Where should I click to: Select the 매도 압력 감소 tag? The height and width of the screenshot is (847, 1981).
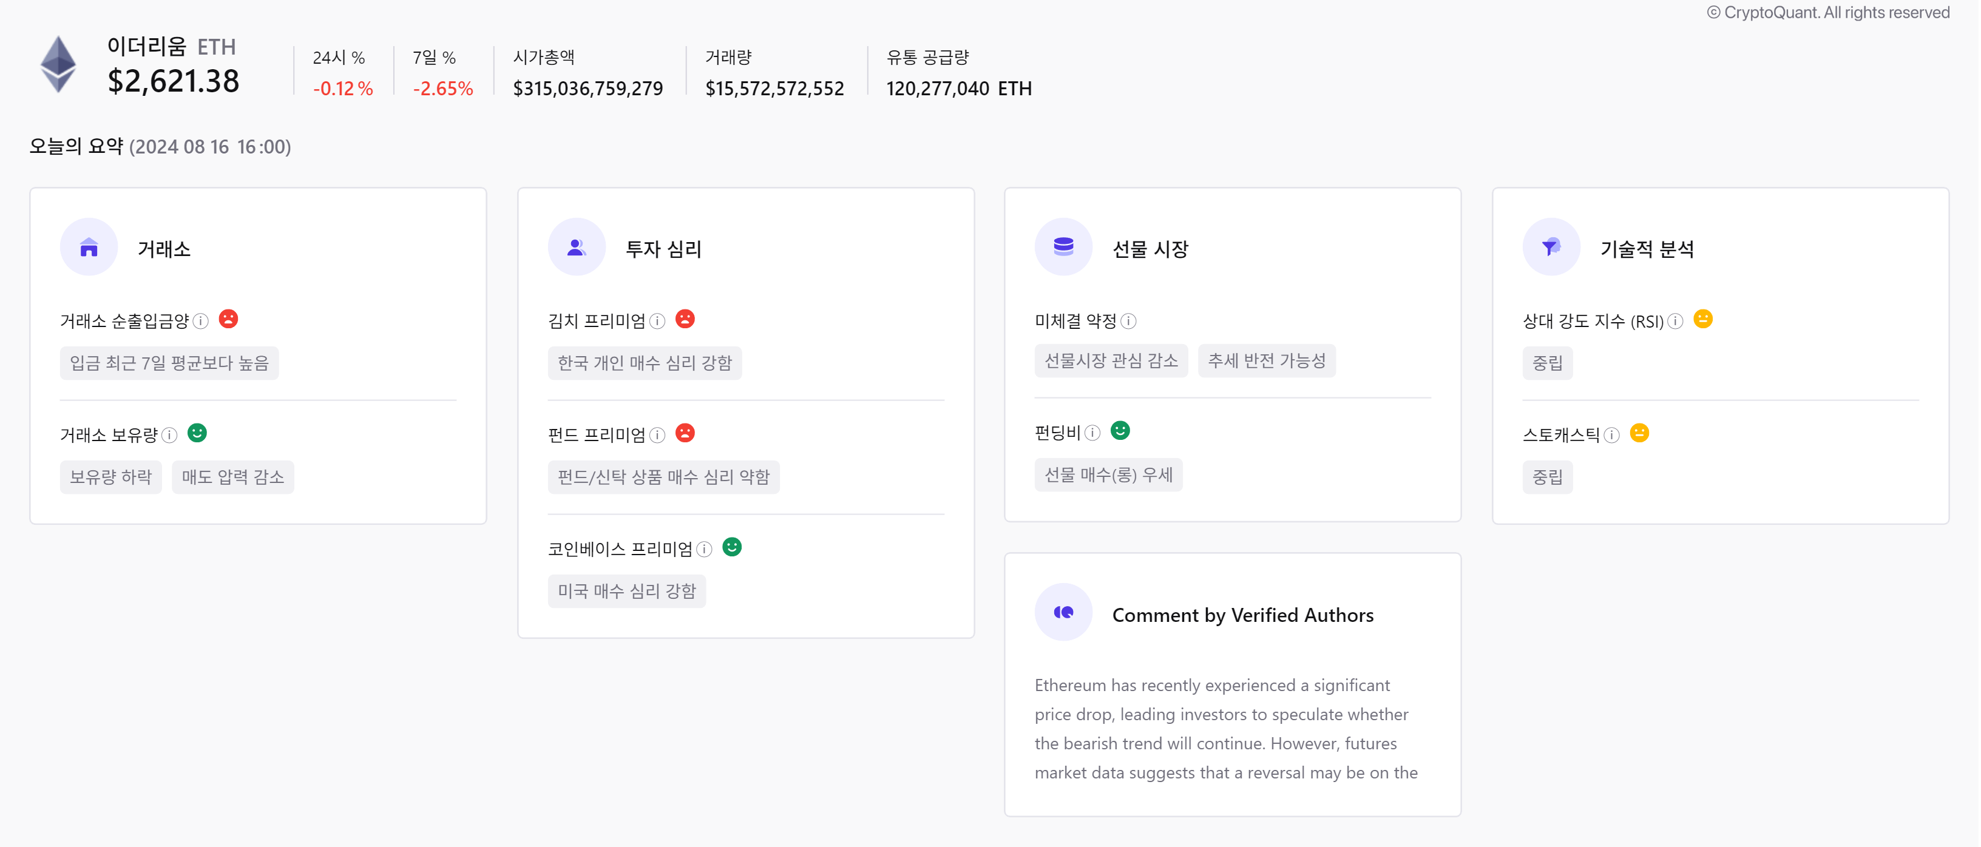coord(233,477)
